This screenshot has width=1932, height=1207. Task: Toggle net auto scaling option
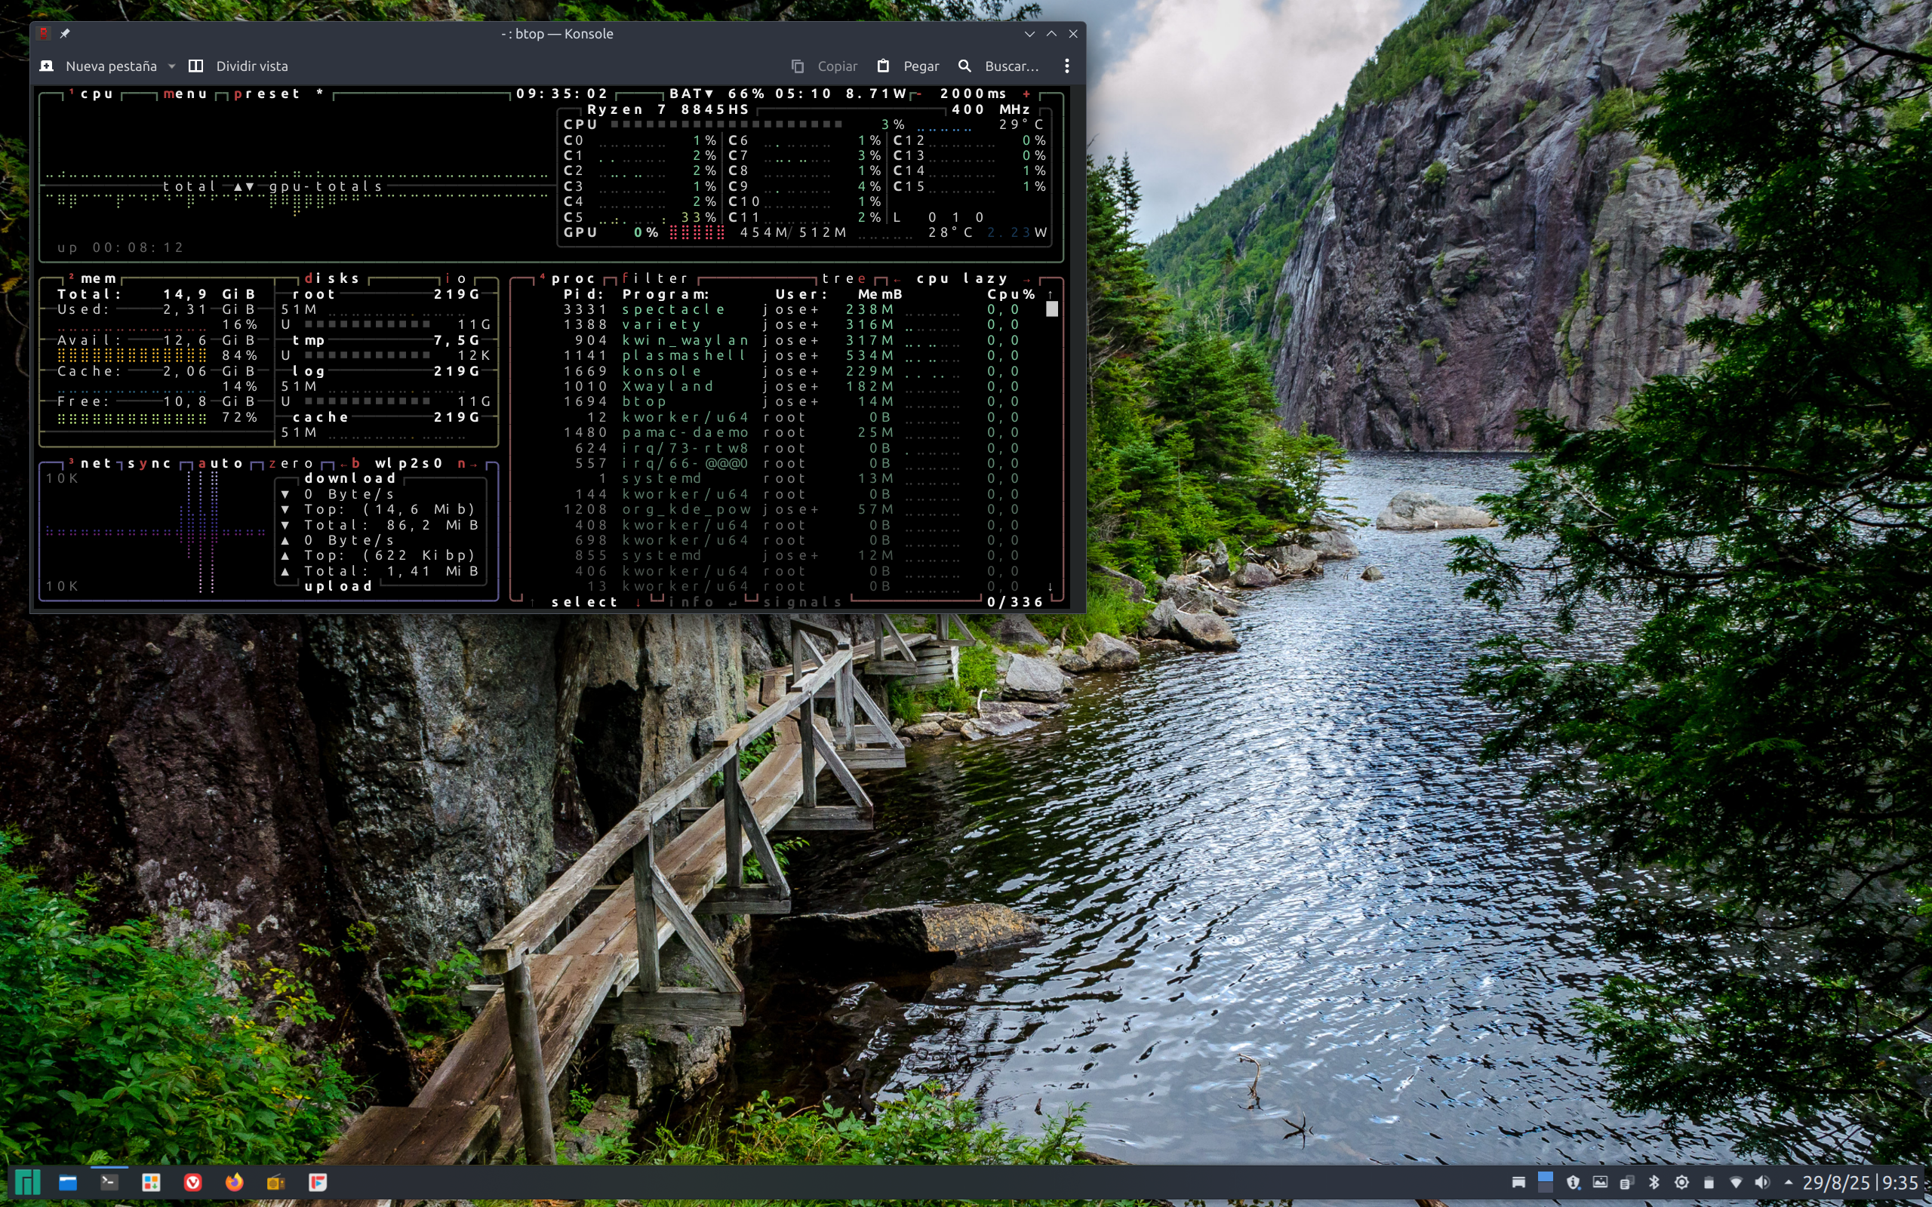click(220, 463)
